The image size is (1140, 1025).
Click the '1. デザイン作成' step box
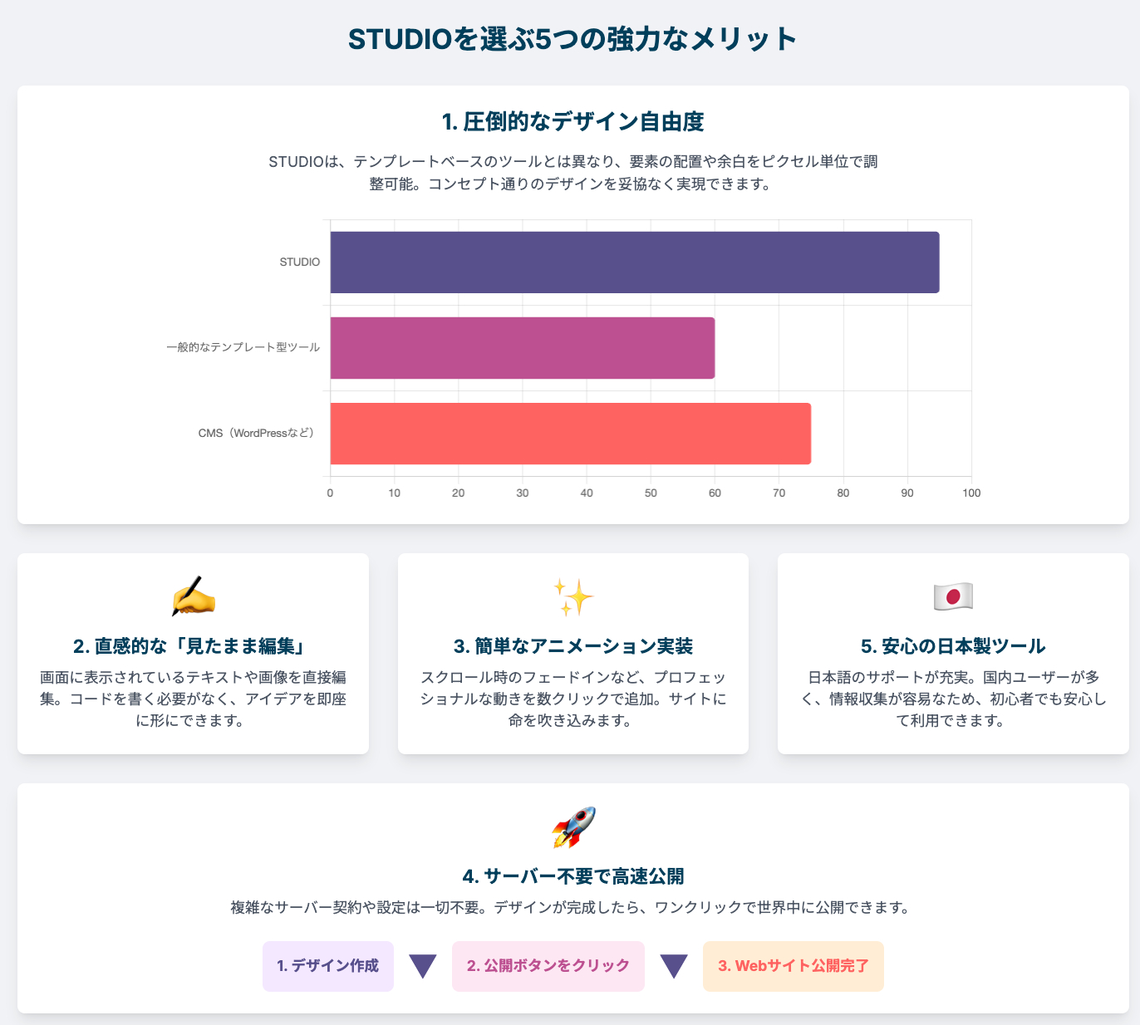coord(328,966)
